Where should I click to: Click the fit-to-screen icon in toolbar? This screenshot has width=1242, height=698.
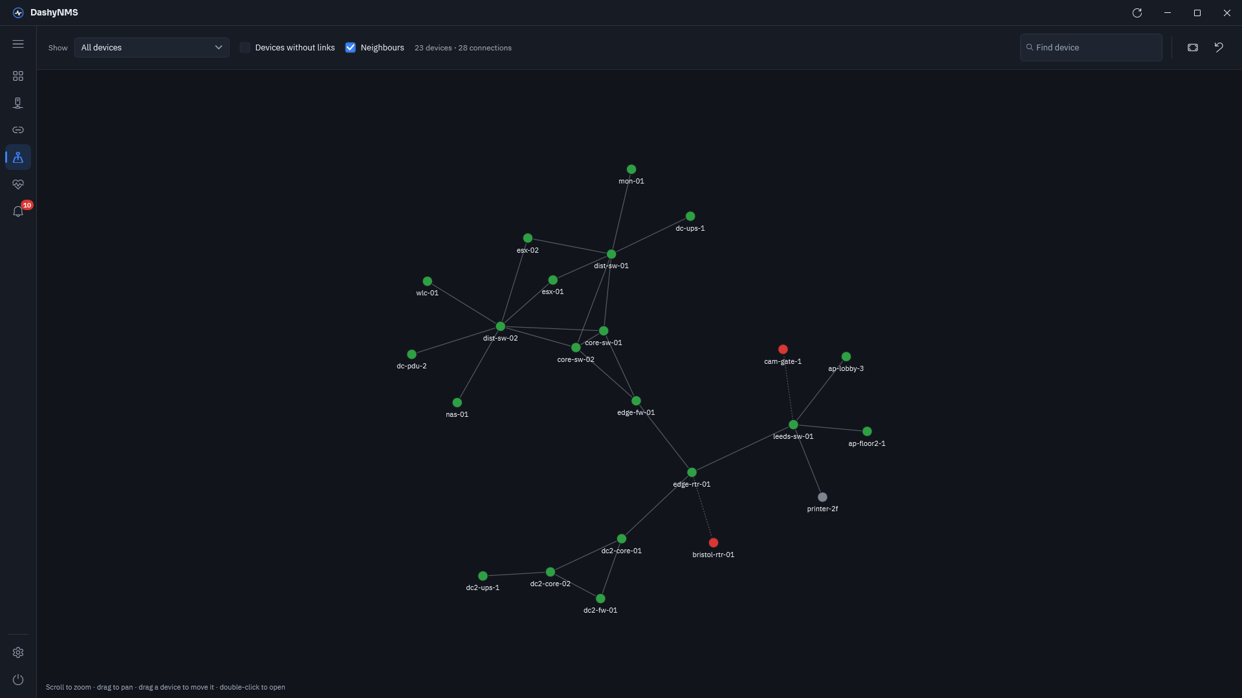(1193, 47)
